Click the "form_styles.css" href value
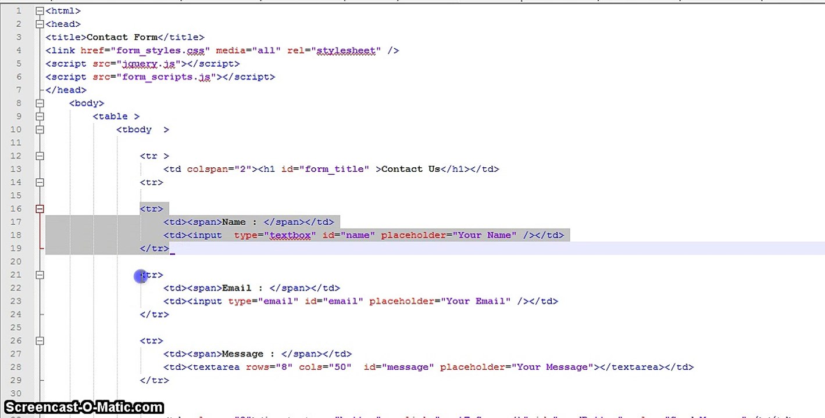The width and height of the screenshot is (825, 418). pos(160,51)
